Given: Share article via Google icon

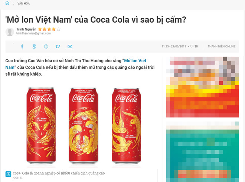Looking at the screenshot, I should tap(46, 46).
